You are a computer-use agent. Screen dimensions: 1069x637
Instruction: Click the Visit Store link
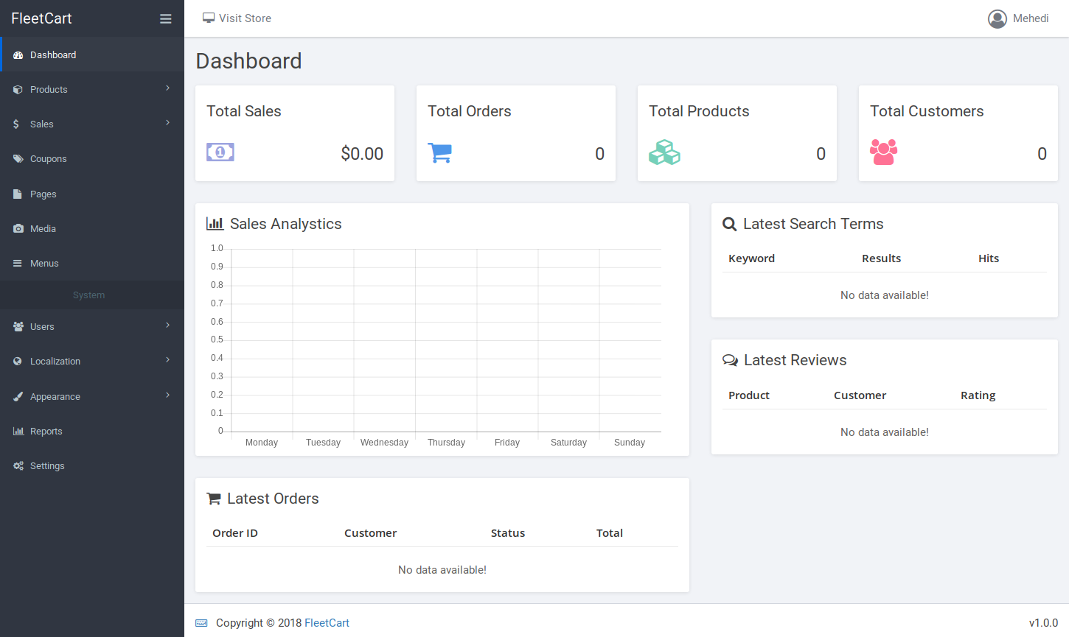(x=237, y=18)
